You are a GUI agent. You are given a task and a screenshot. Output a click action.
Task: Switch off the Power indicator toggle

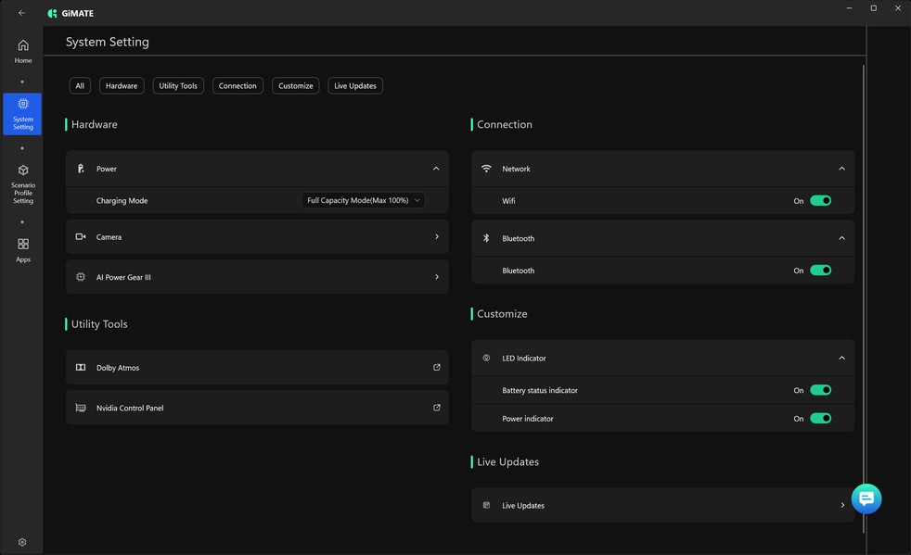tap(820, 419)
